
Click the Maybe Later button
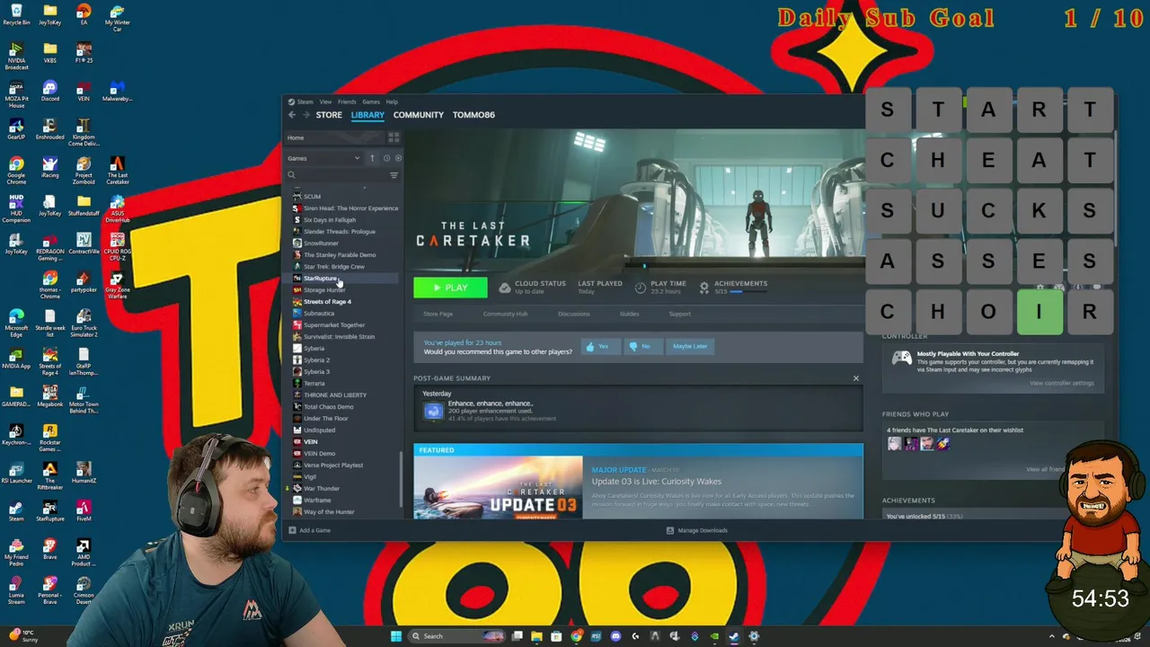click(x=690, y=346)
